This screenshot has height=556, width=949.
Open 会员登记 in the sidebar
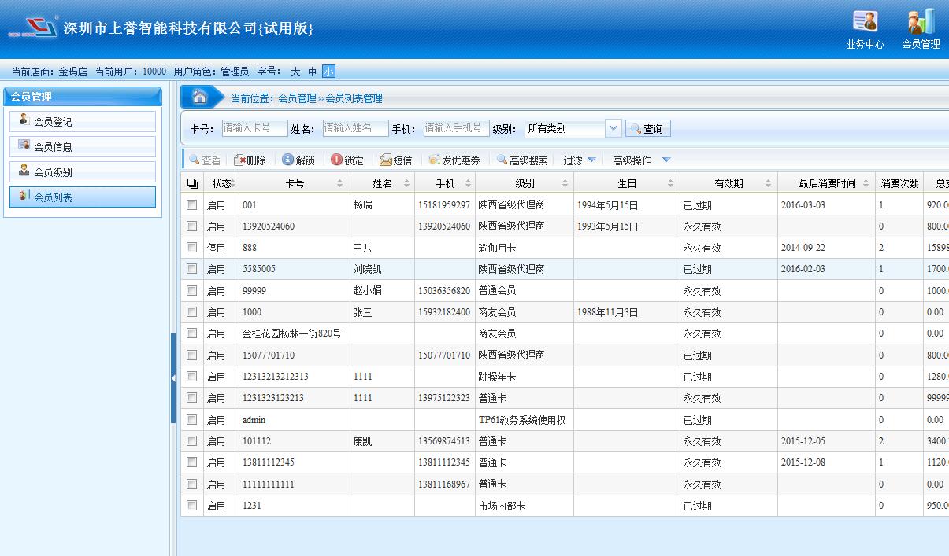pyautogui.click(x=83, y=122)
